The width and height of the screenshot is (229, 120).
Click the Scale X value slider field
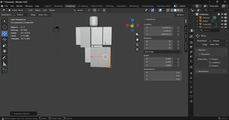[159, 59]
